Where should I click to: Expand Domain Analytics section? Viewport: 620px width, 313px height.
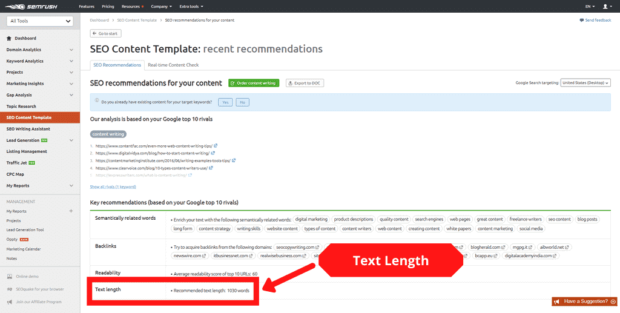tap(71, 50)
